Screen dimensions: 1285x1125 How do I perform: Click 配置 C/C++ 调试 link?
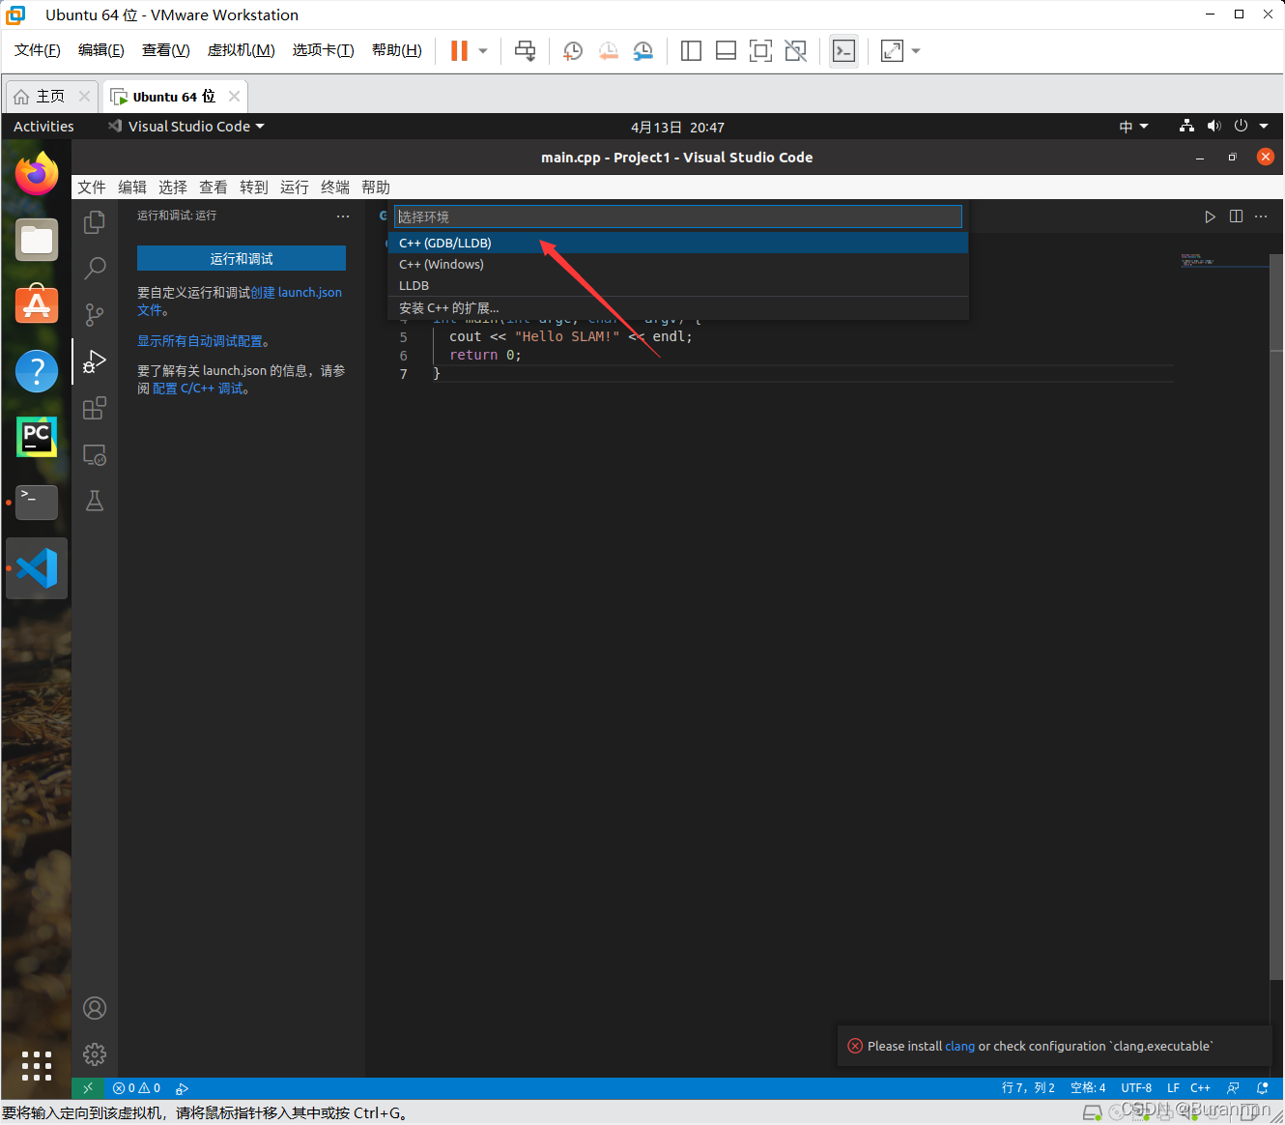pyautogui.click(x=198, y=389)
